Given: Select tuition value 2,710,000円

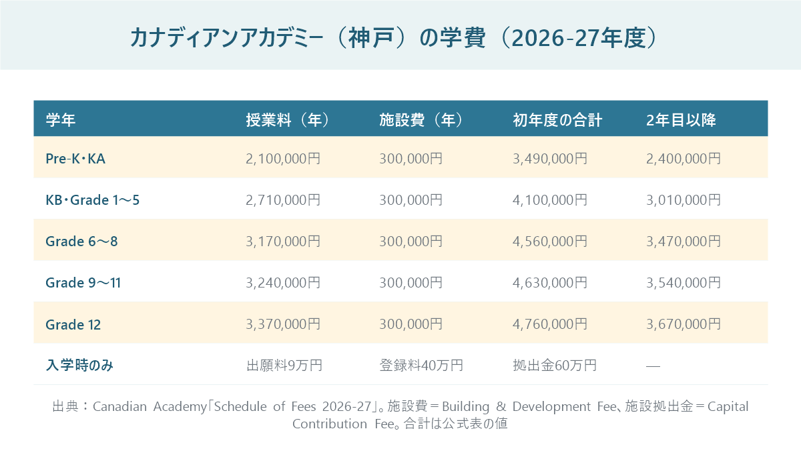Looking at the screenshot, I should coord(283,200).
